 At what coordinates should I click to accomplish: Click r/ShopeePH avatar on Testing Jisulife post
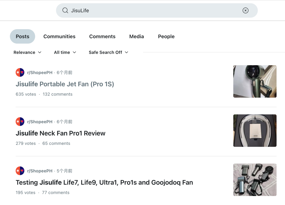point(20,171)
